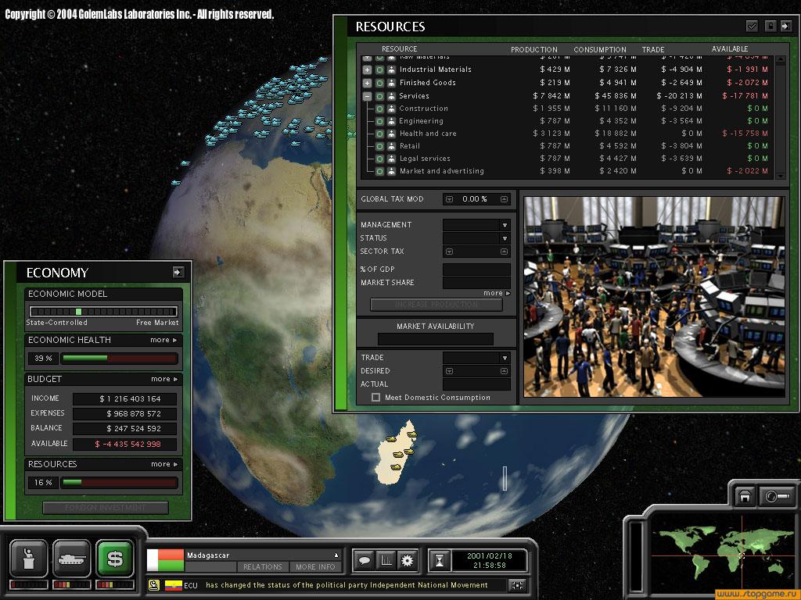Image resolution: width=801 pixels, height=600 pixels.
Task: Toggle the lock icon in Resources header
Action: [769, 26]
